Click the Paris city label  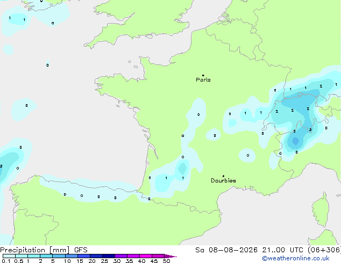203,80
